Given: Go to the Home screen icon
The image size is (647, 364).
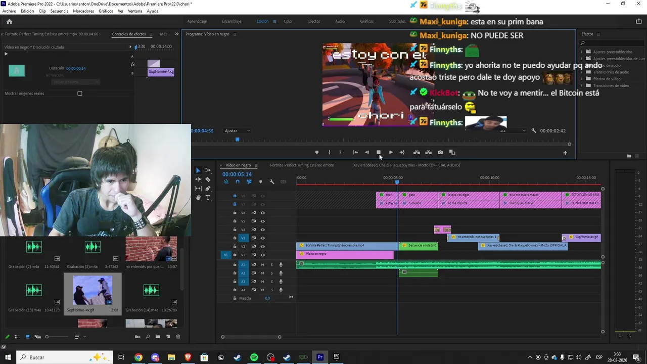Looking at the screenshot, I should pyautogui.click(x=9, y=21).
